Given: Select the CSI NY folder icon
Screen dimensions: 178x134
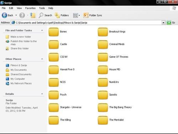Looking at the screenshot, I should pyautogui.click(x=54, y=57).
